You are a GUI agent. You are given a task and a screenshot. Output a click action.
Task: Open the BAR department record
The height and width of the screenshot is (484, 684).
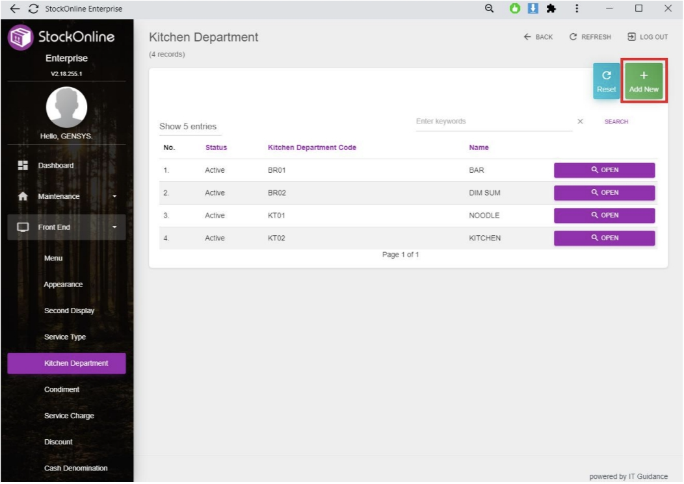(604, 170)
